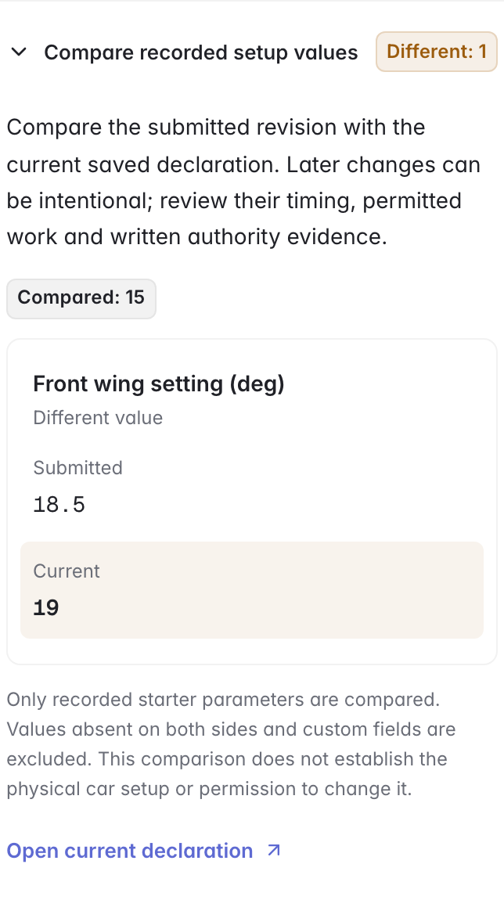This screenshot has width=504, height=911.
Task: Select the current value 19
Action: pos(46,607)
